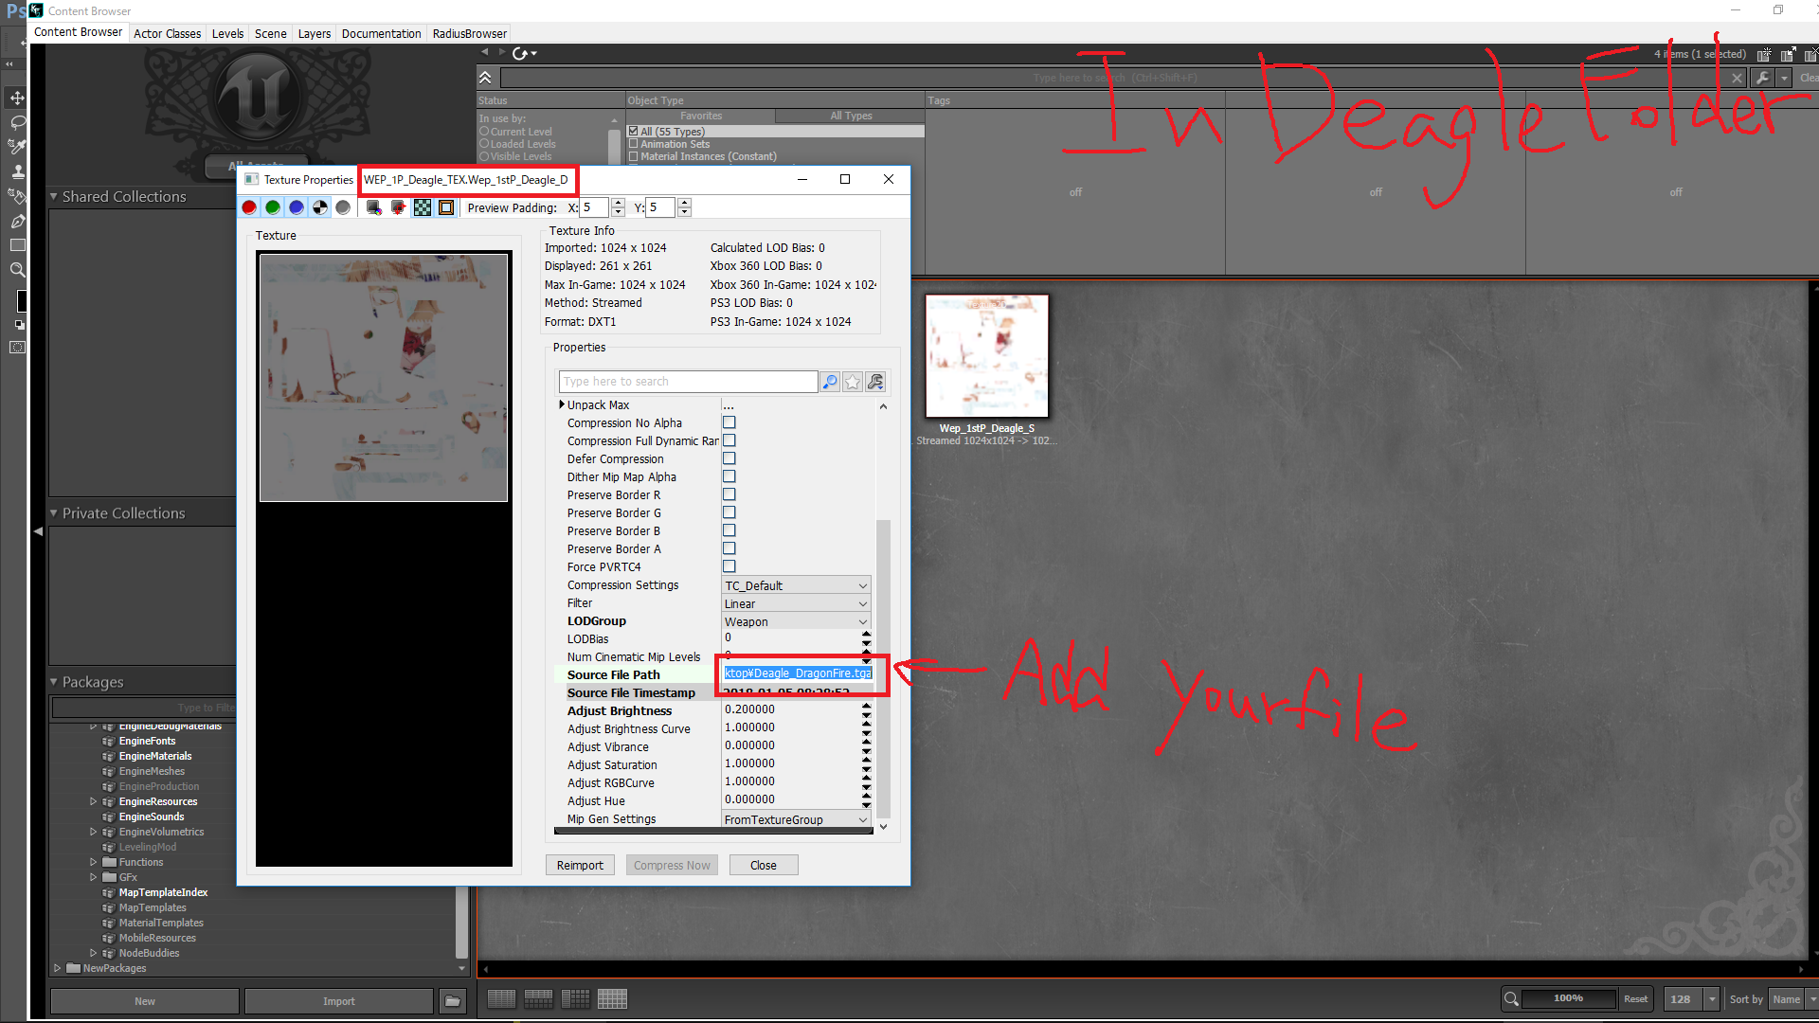This screenshot has width=1819, height=1023.
Task: Toggle the green channel button
Action: [273, 207]
